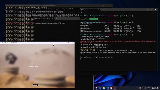Cancel the lobby creation in the game

coord(35,85)
